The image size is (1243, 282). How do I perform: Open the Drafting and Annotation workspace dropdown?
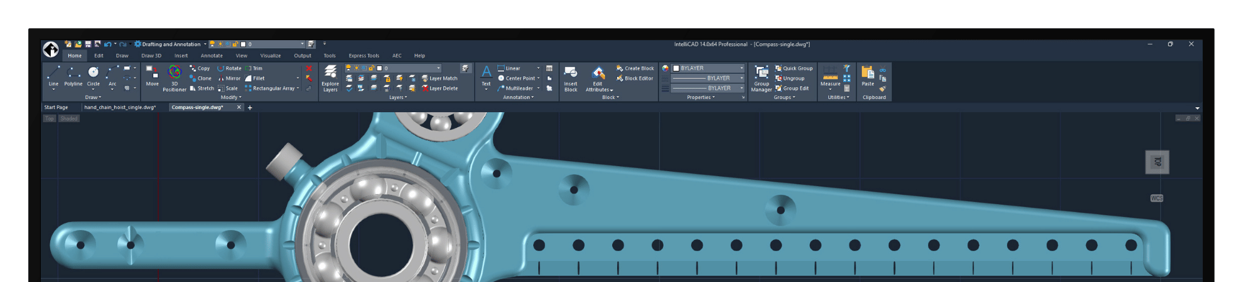171,44
